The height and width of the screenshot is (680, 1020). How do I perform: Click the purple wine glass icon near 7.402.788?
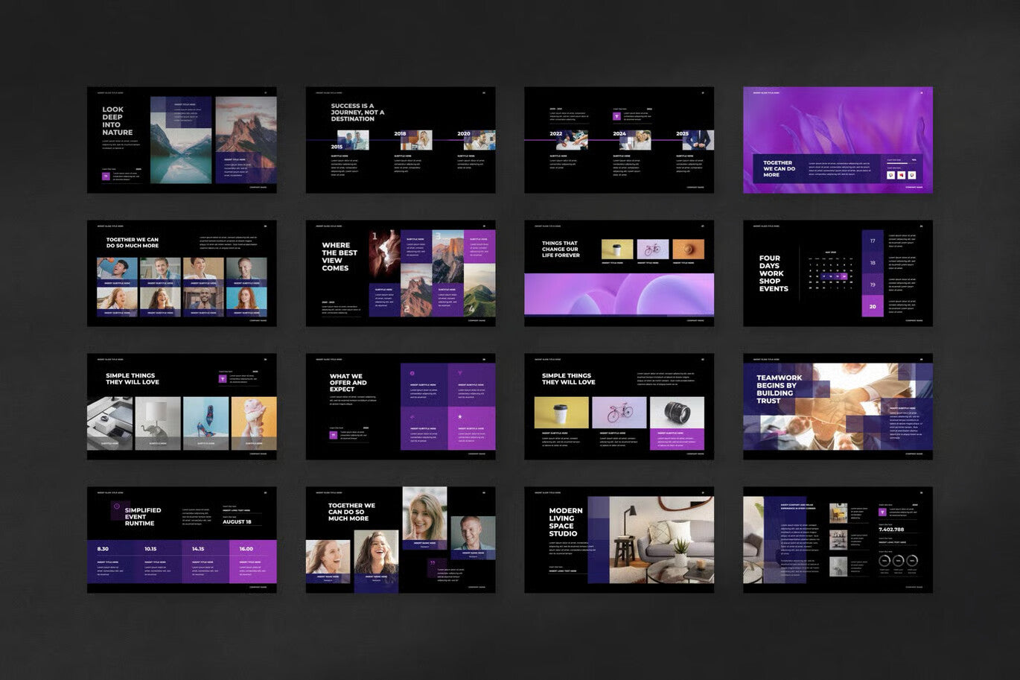tap(882, 512)
